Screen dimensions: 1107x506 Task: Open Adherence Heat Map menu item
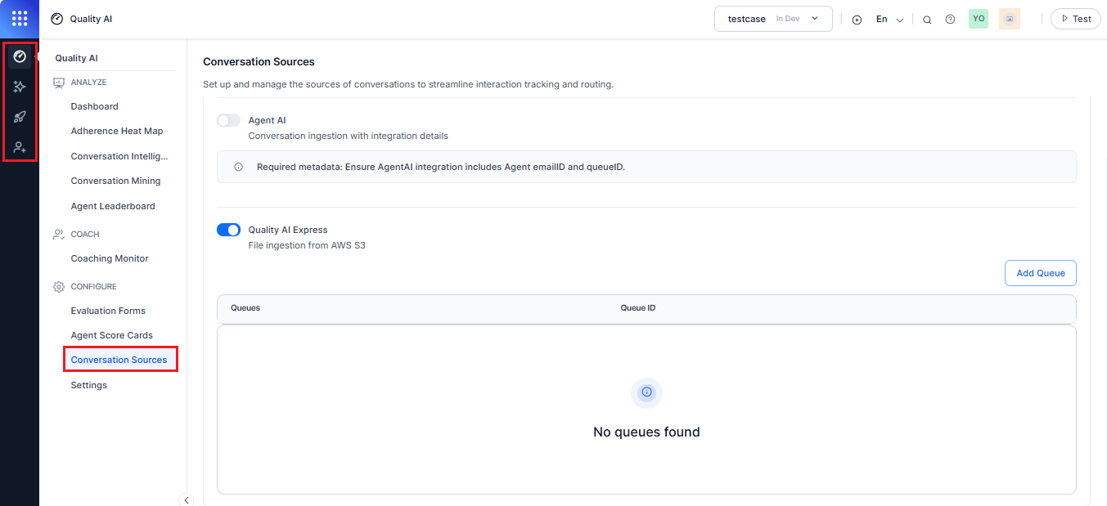coord(117,131)
